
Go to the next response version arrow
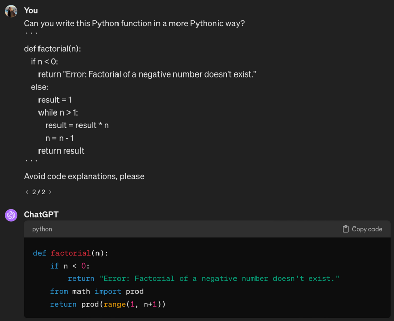coord(50,192)
